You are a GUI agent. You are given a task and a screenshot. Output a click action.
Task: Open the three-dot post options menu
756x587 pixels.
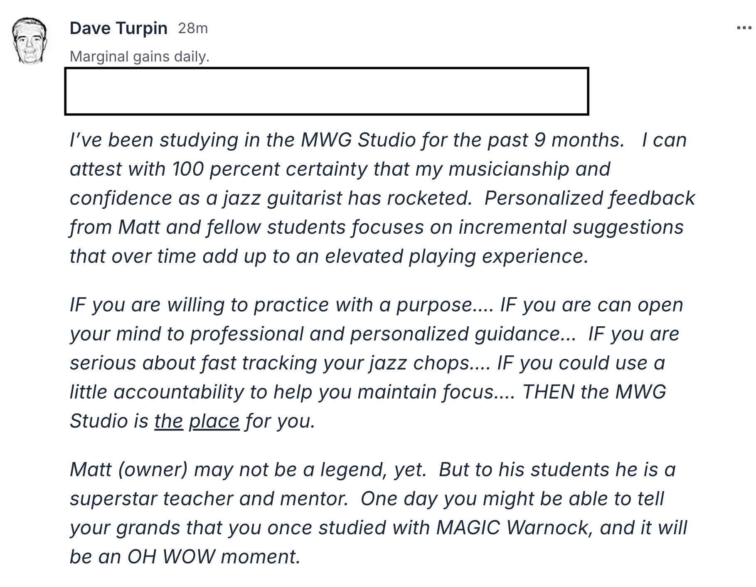[x=744, y=28]
